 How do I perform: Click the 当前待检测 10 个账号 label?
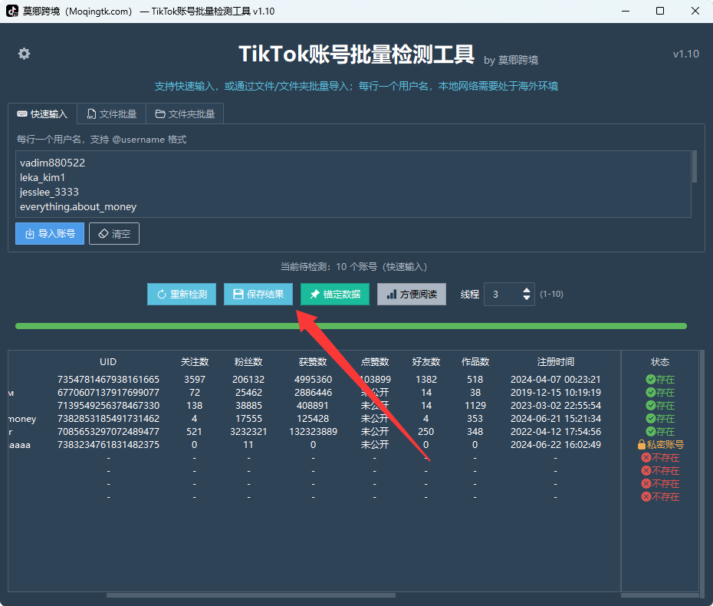point(353,267)
